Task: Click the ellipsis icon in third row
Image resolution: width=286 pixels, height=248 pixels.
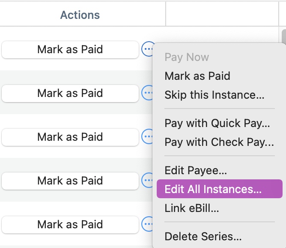Action: coord(147,137)
